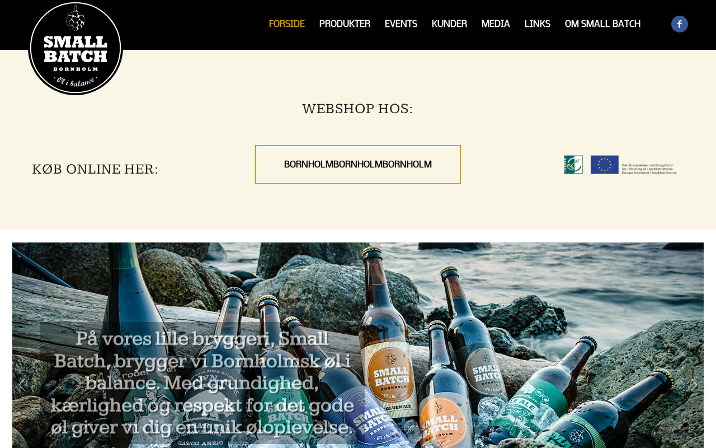Image resolution: width=716 pixels, height=448 pixels.
Task: Advance to next slide with right arrow
Action: point(694,385)
